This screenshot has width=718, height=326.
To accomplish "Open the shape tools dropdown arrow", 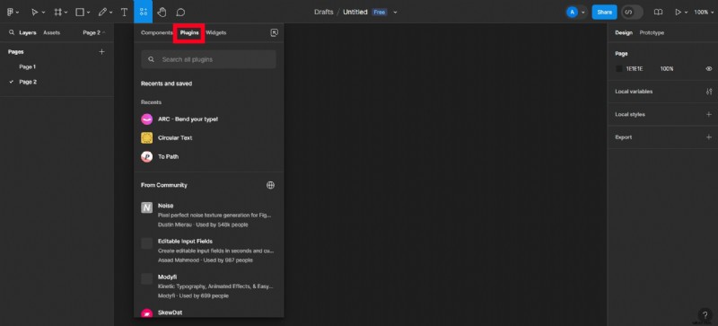I will click(88, 13).
